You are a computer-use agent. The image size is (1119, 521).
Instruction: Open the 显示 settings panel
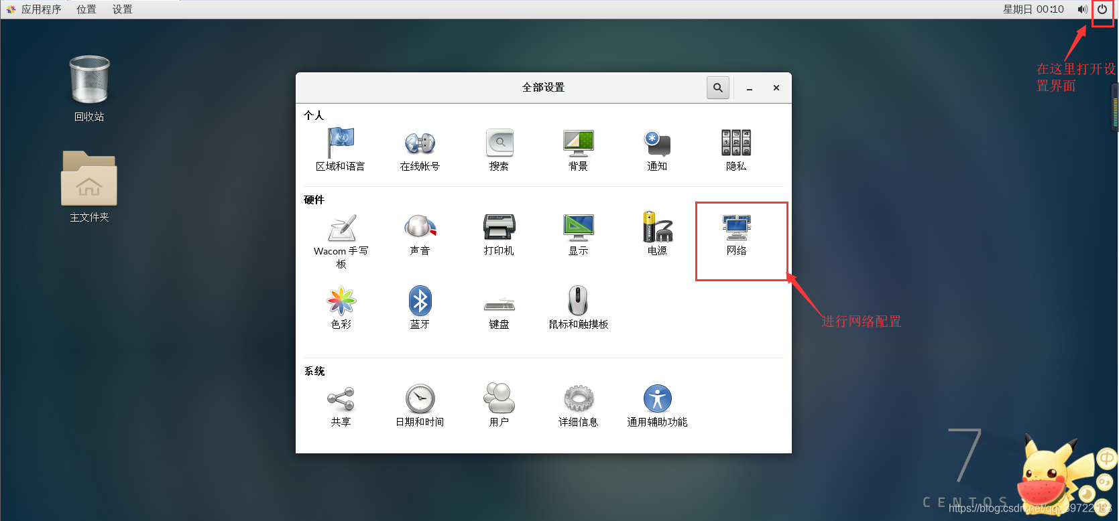tap(578, 234)
